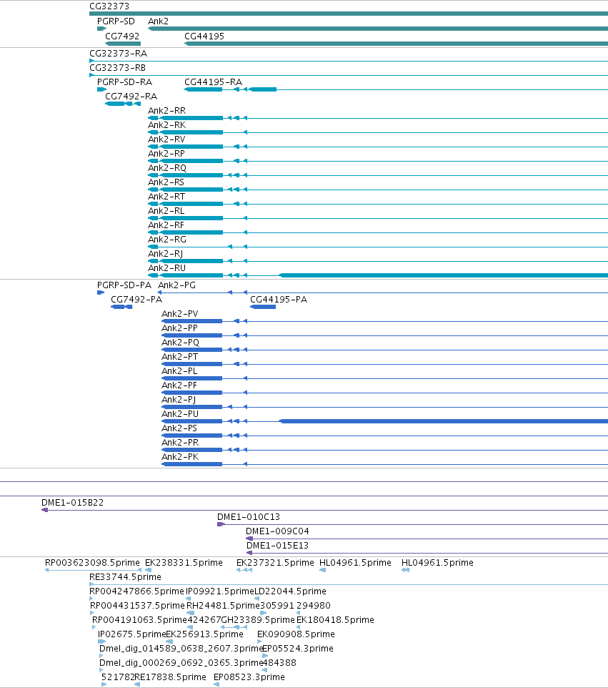This screenshot has height=688, width=608.
Task: Select the CG44195 gene label
Action: click(204, 36)
